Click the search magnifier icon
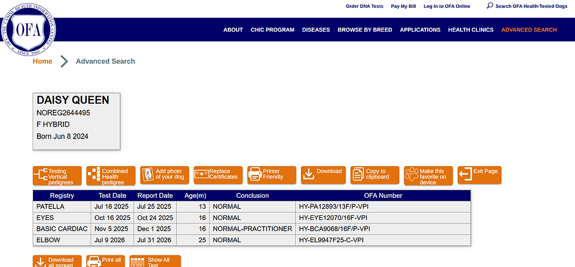The image size is (575, 267). 489,5
